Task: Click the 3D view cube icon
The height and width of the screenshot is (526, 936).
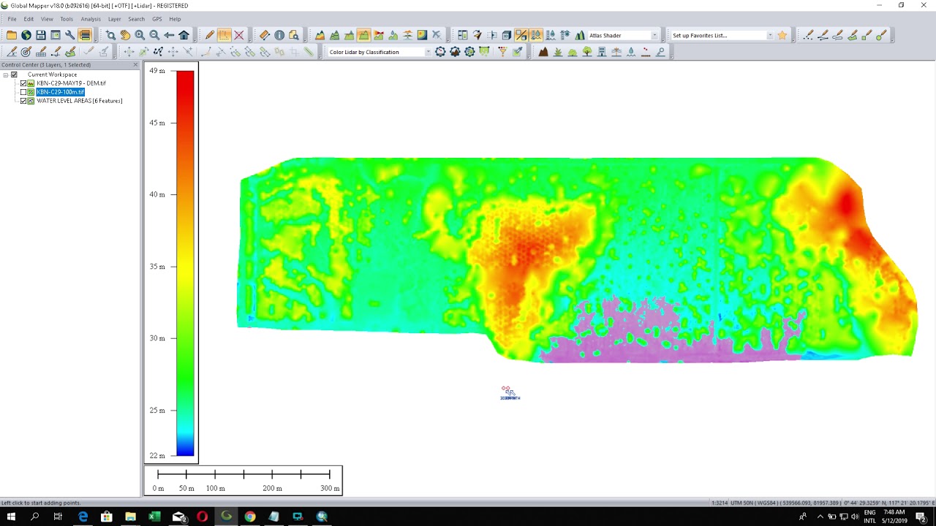Action: [507, 35]
